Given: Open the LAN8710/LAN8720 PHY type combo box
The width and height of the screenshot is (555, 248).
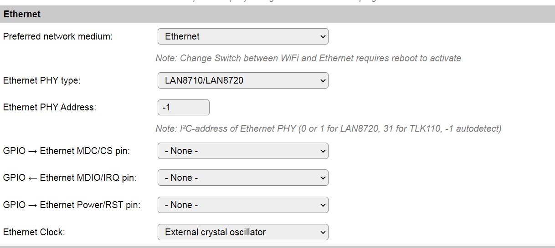Looking at the screenshot, I should tap(237, 80).
